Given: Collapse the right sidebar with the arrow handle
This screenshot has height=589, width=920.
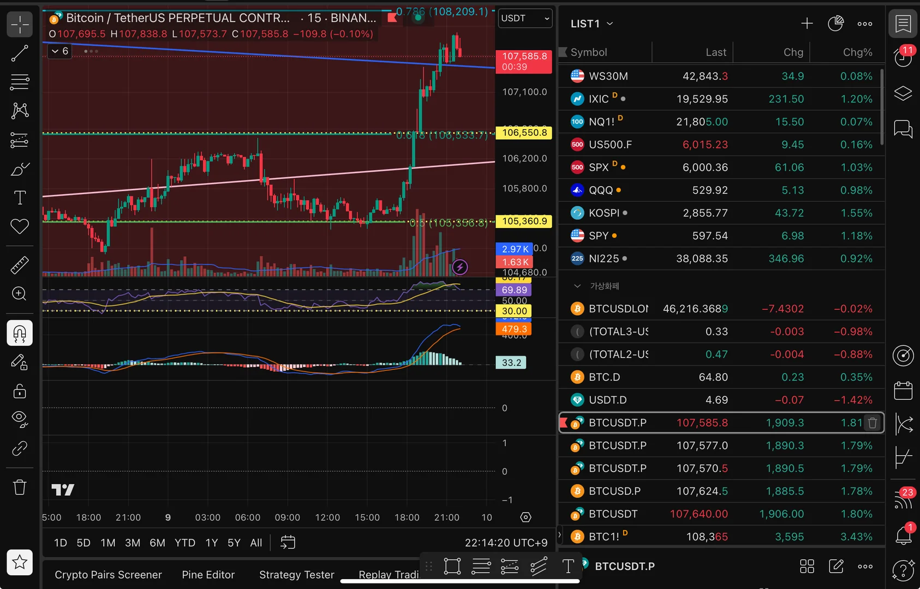Looking at the screenshot, I should click(559, 535).
